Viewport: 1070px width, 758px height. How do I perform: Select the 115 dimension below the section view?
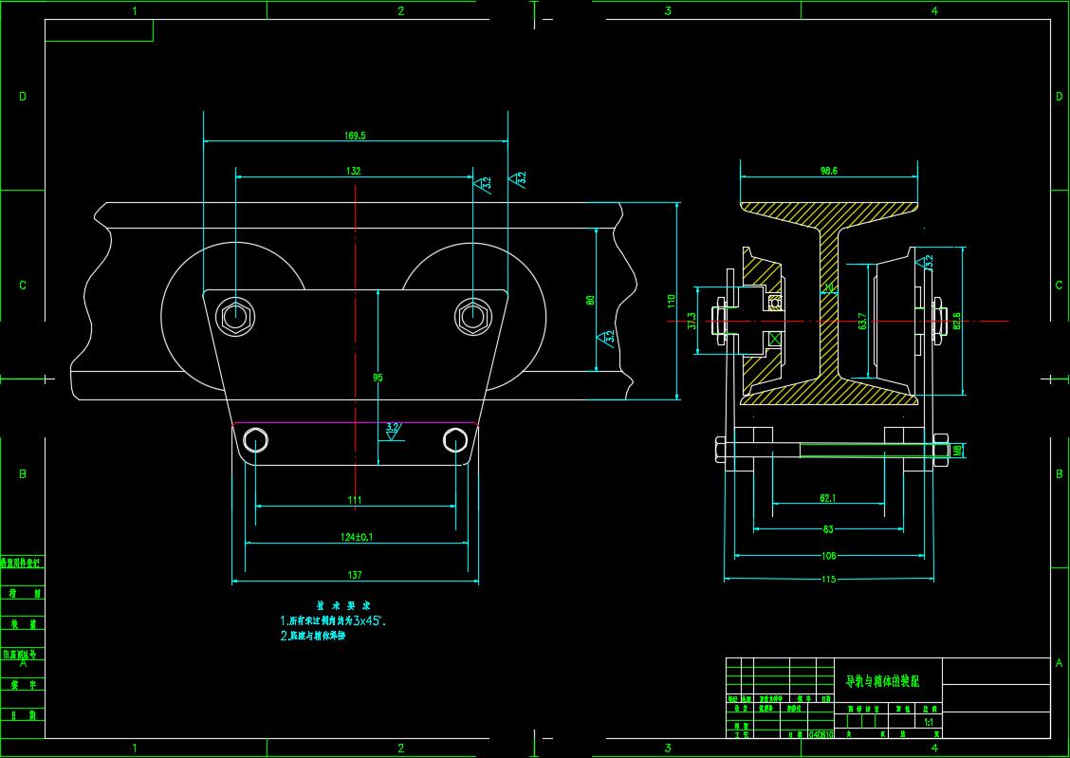(x=828, y=579)
